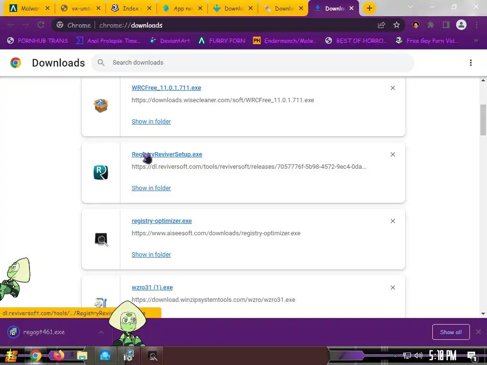Open the Endermanch/Malw... bookmark
The image size is (487, 365).
point(285,41)
